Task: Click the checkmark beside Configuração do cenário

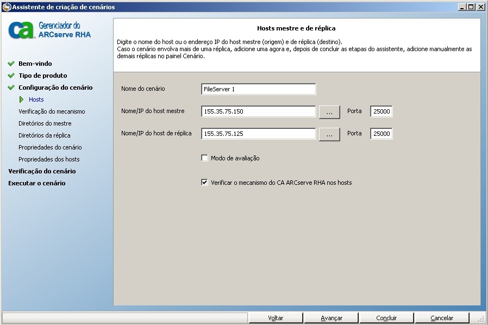Action: 11,87
